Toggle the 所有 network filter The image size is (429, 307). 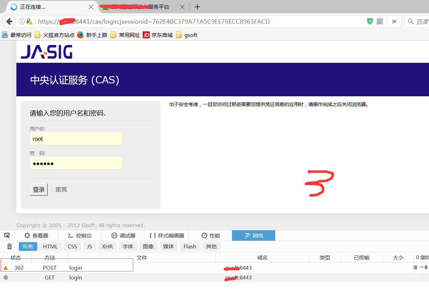pyautogui.click(x=28, y=246)
